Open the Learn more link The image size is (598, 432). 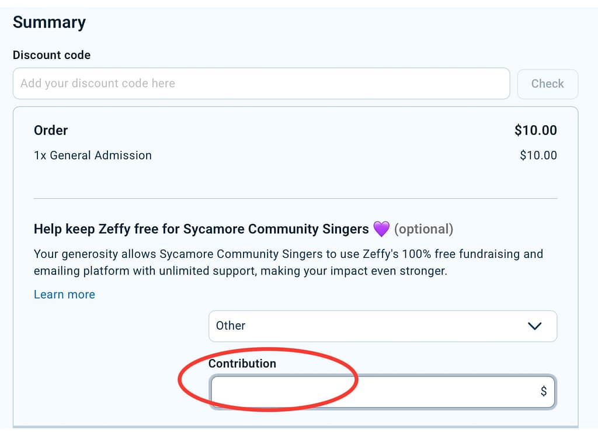(64, 295)
